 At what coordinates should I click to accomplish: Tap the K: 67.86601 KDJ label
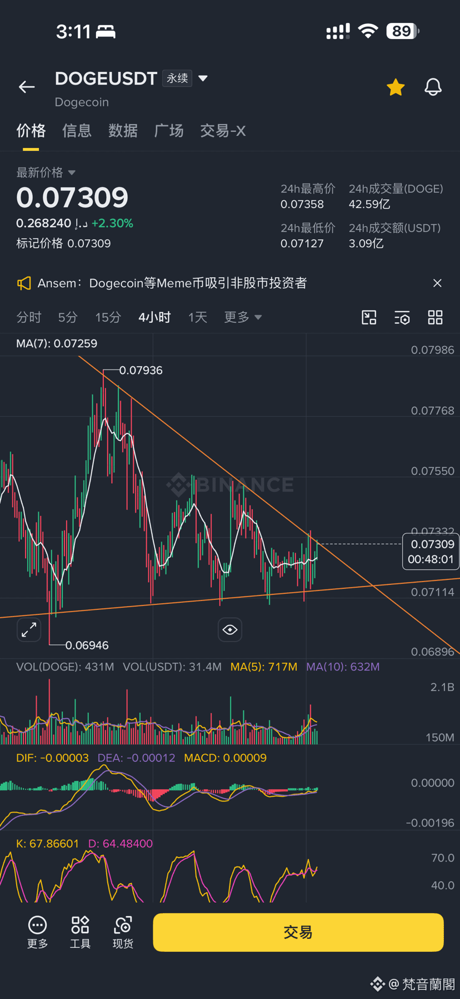(x=48, y=843)
